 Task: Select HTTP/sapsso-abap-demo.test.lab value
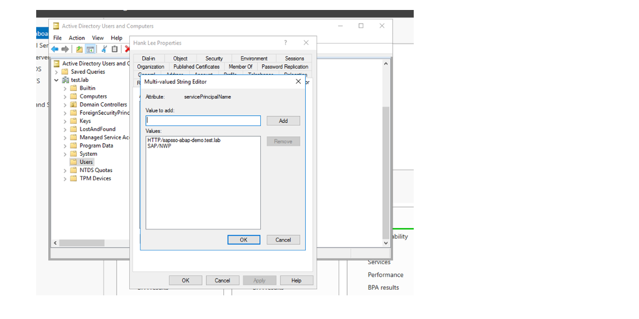pos(184,140)
